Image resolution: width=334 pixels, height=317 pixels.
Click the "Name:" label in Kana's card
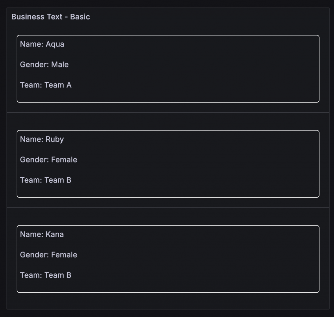click(32, 234)
